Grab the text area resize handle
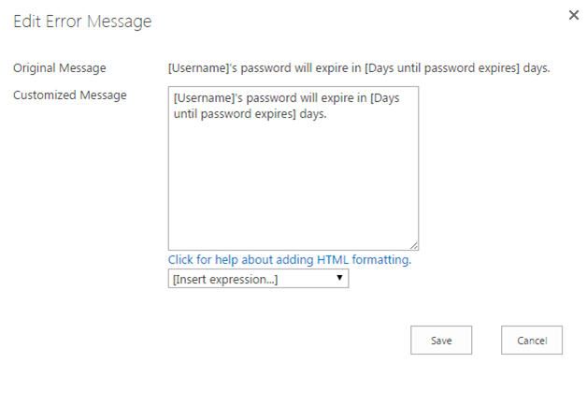The width and height of the screenshot is (587, 407). tap(413, 244)
